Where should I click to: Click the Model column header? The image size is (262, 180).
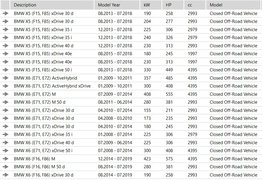pos(216,5)
